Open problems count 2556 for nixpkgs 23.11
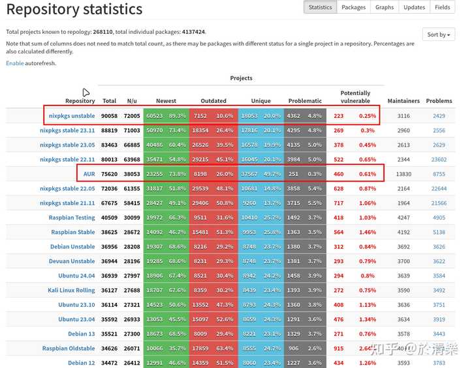The width and height of the screenshot is (470, 368). [x=439, y=130]
